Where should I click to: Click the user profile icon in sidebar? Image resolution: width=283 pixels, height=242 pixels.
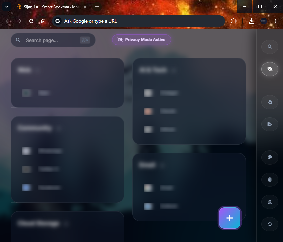point(270,202)
